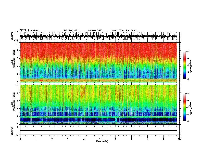
Task: Click the 6 kHz tick on ch.2 spectrogram
Action: [x=18, y=101]
